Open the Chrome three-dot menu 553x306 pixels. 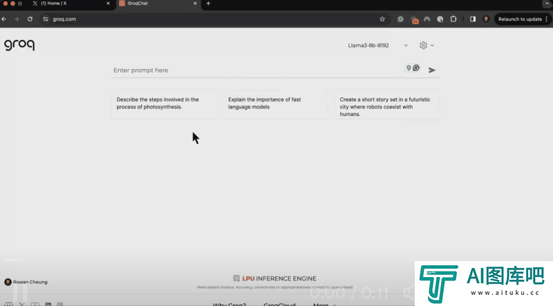coord(546,19)
